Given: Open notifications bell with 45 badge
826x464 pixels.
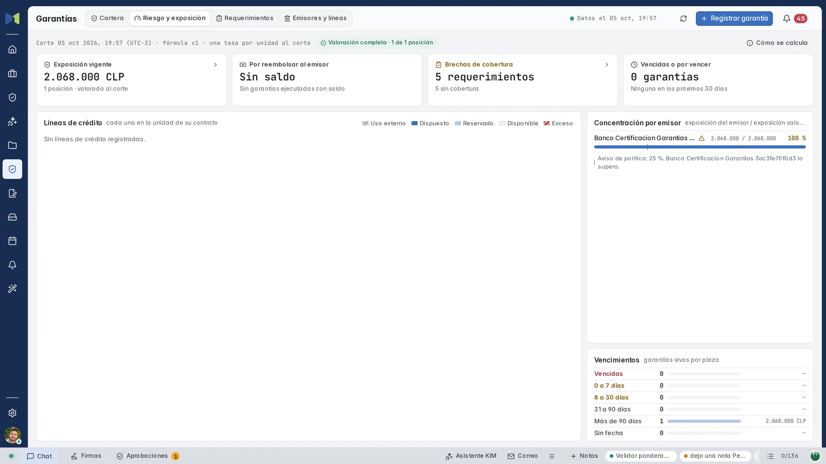Looking at the screenshot, I should (795, 19).
